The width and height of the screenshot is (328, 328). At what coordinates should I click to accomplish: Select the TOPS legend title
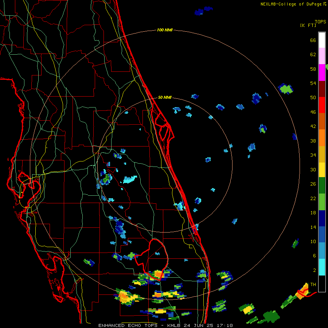320,22
